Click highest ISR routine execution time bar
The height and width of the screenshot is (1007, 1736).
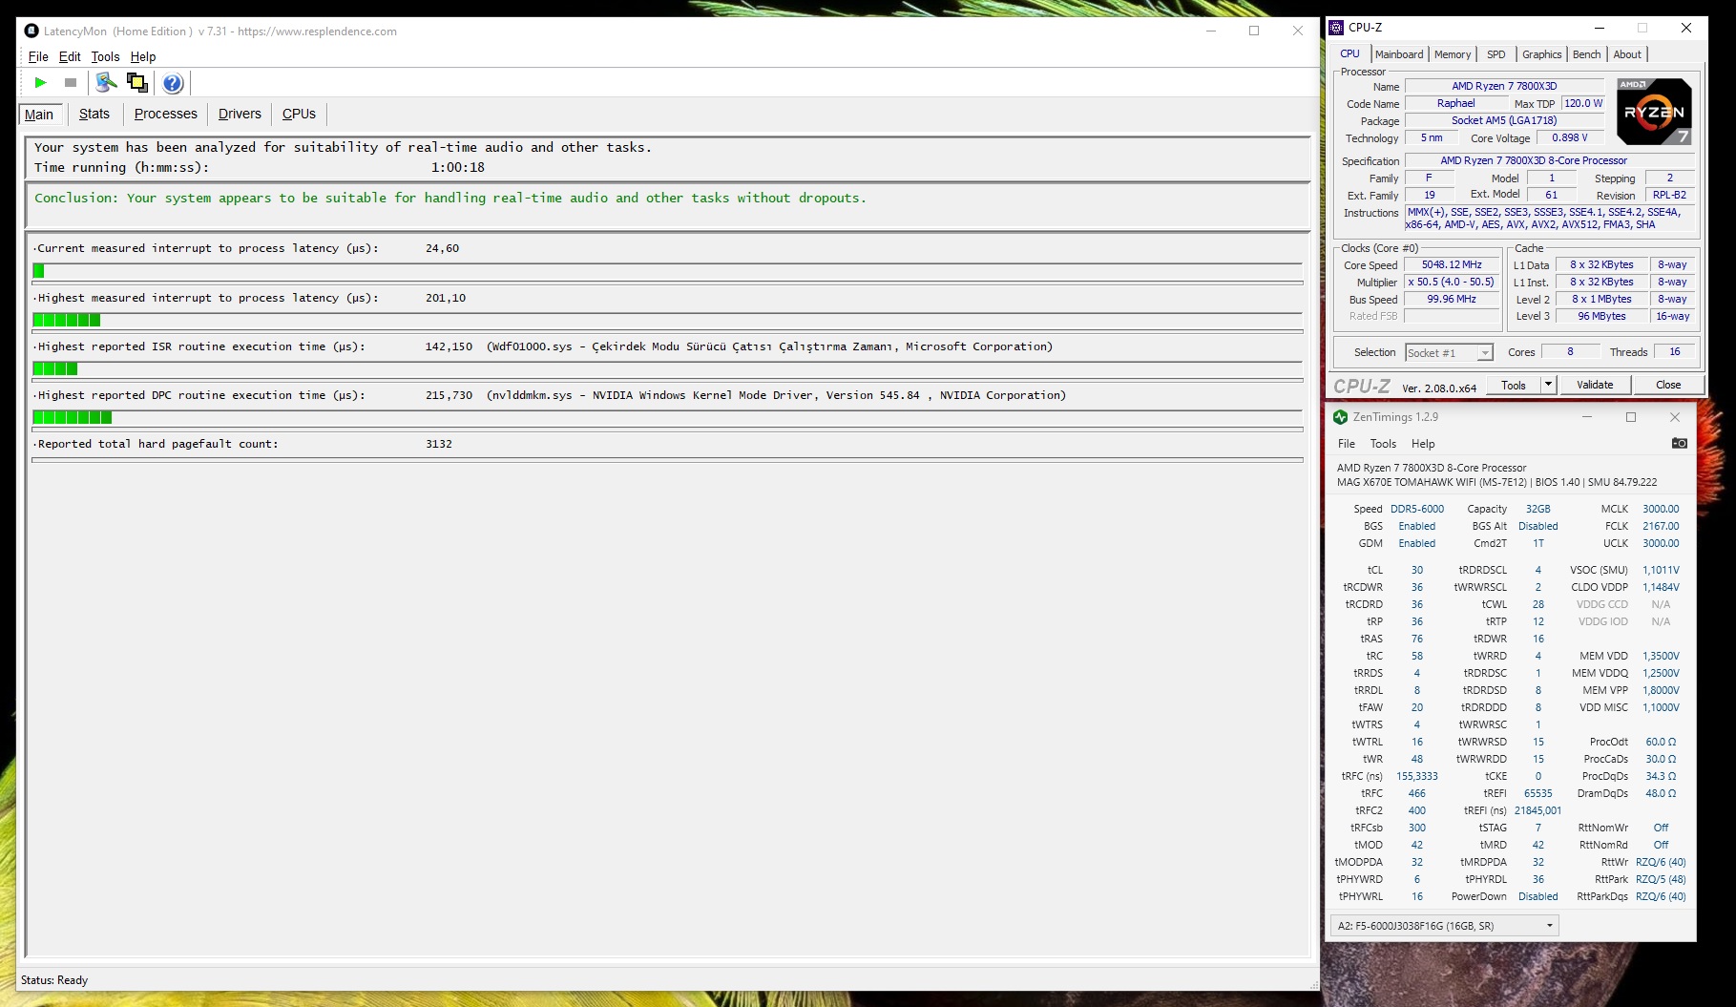click(667, 368)
